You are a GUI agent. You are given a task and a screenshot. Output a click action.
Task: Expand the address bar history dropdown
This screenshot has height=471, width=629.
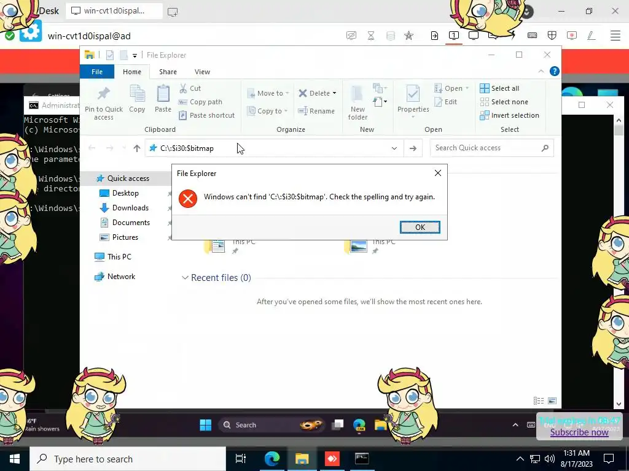click(x=394, y=148)
